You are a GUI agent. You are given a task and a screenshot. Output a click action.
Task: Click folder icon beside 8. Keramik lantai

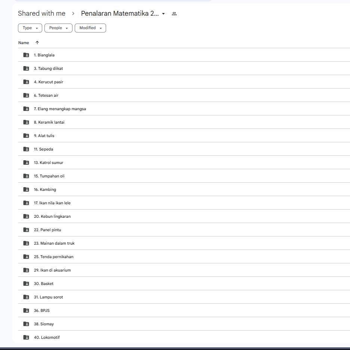26,122
